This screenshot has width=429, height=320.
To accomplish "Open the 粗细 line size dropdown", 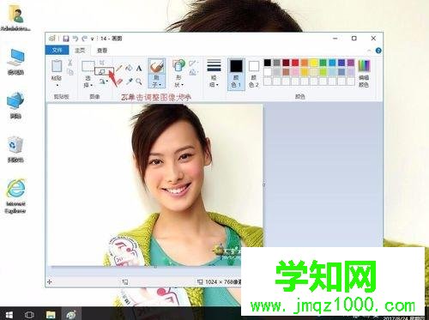I will [x=214, y=74].
